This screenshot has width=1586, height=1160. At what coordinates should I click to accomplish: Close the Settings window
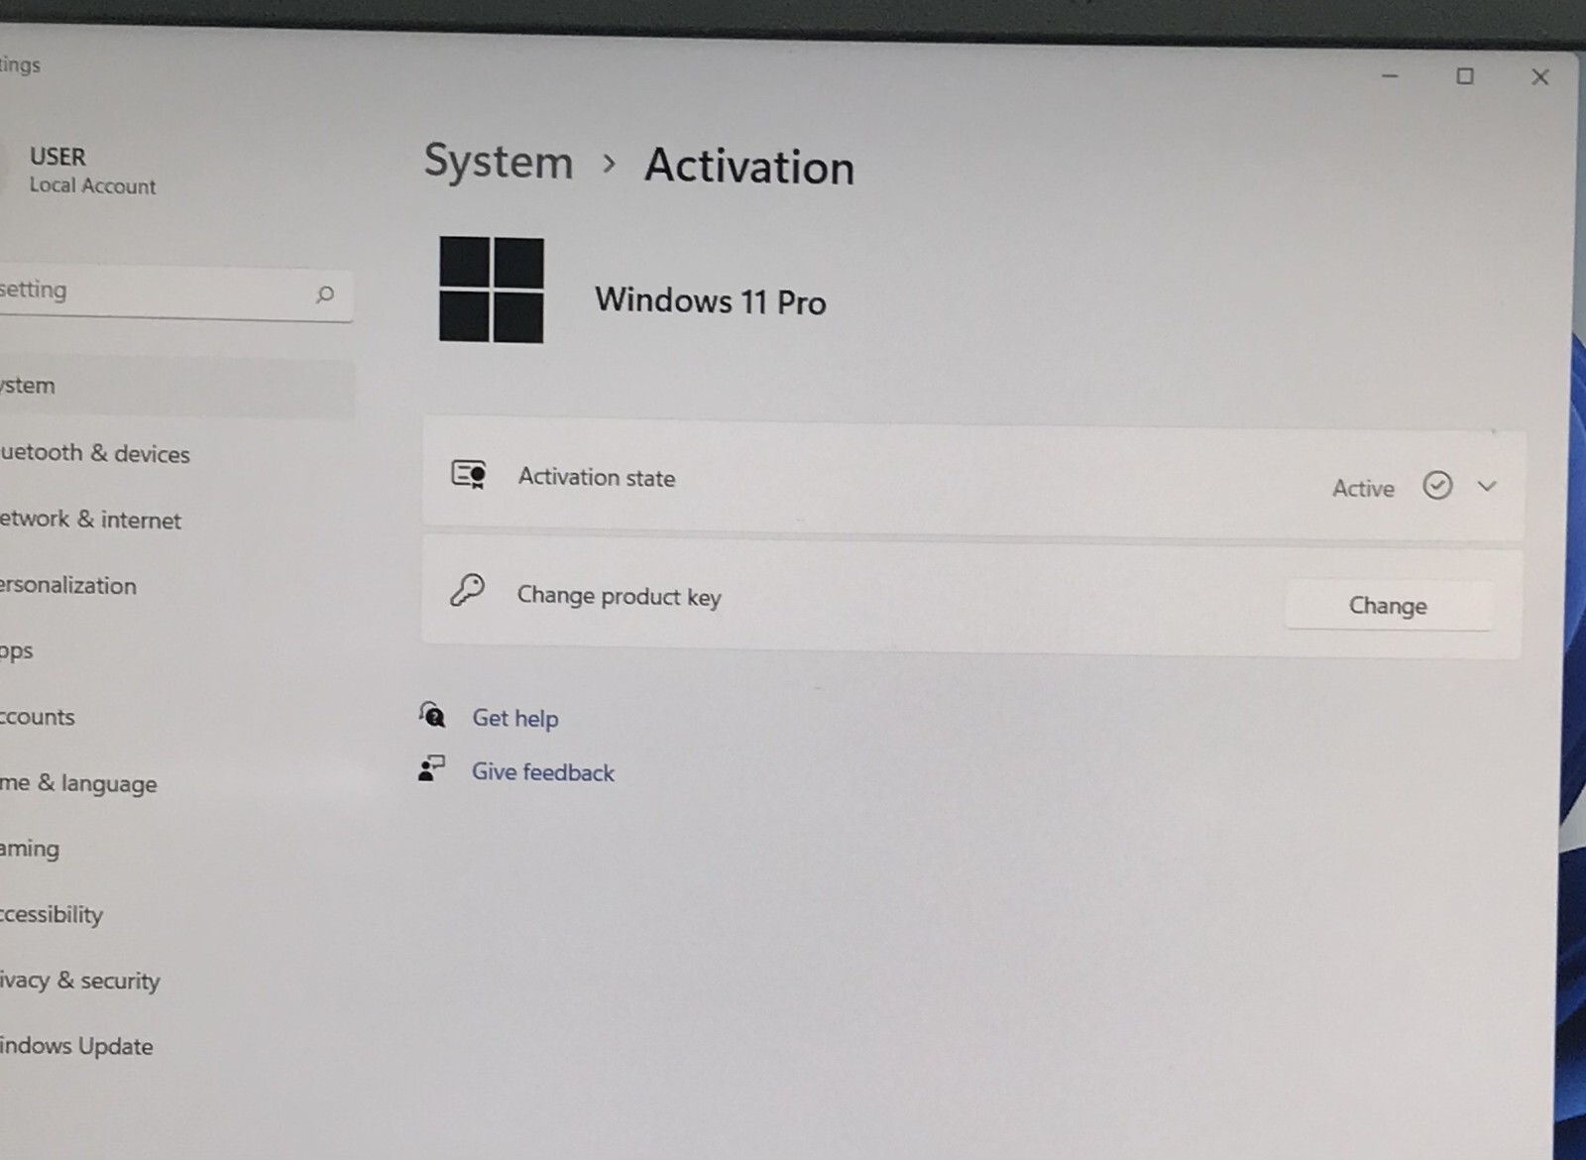1539,77
